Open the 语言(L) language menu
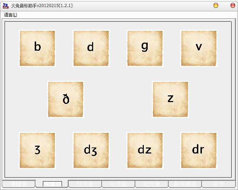This screenshot has width=238, height=190. [x=11, y=15]
